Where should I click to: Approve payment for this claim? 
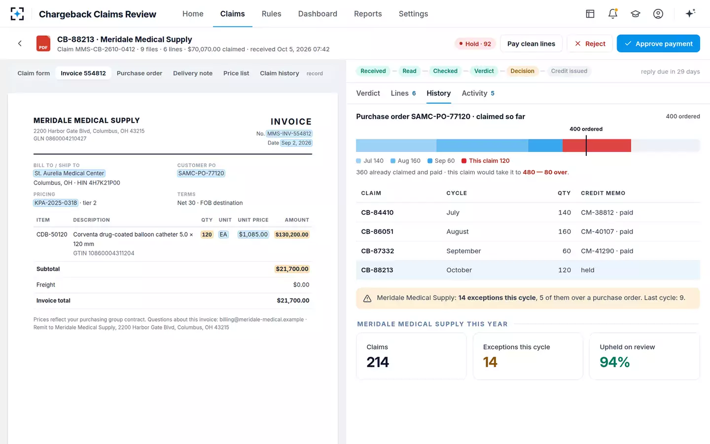point(658,43)
